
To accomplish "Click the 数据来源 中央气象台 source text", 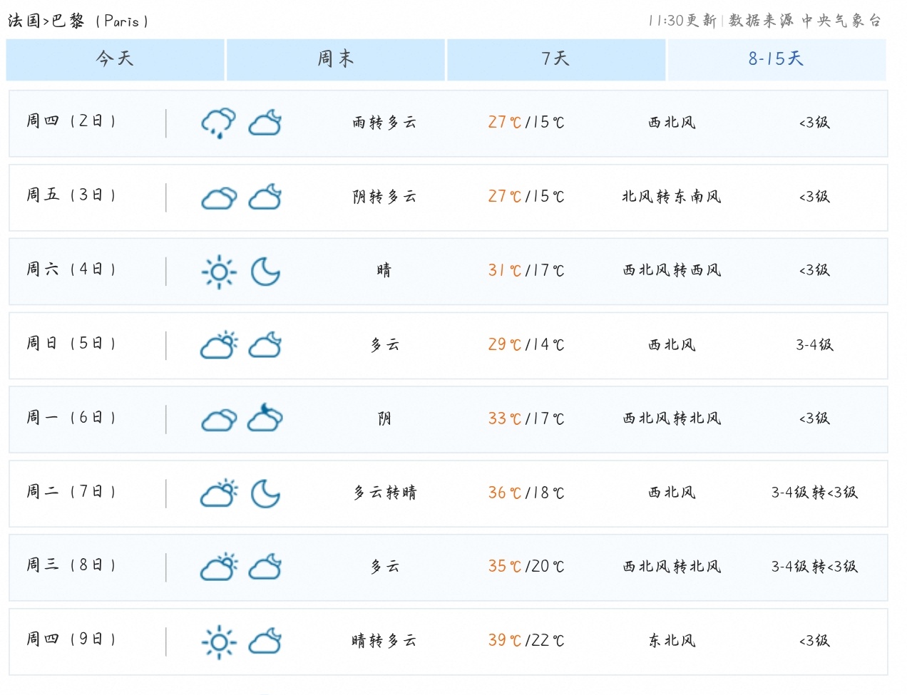I will pos(805,21).
